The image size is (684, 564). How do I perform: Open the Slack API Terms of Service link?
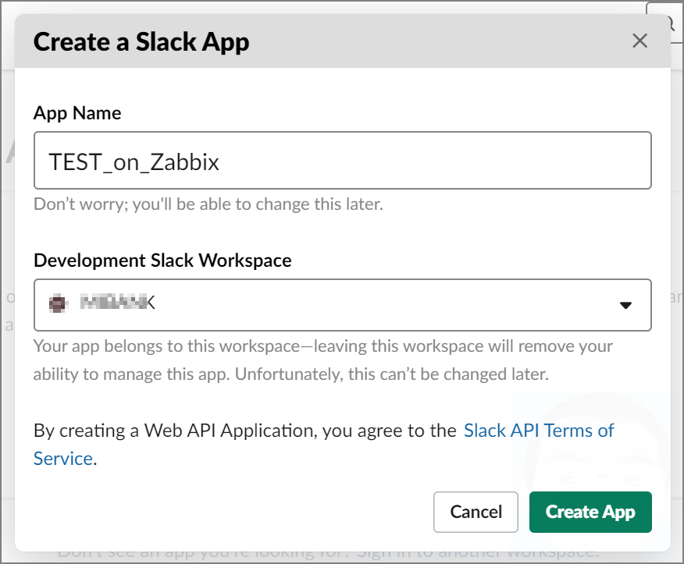pos(538,430)
